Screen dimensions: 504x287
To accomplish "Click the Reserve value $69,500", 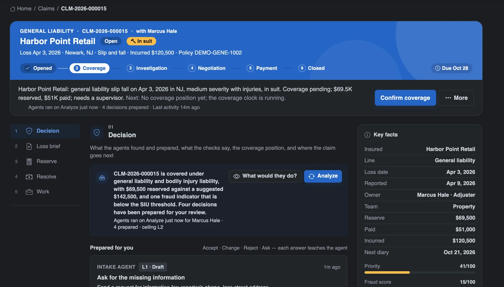I will 465,218.
